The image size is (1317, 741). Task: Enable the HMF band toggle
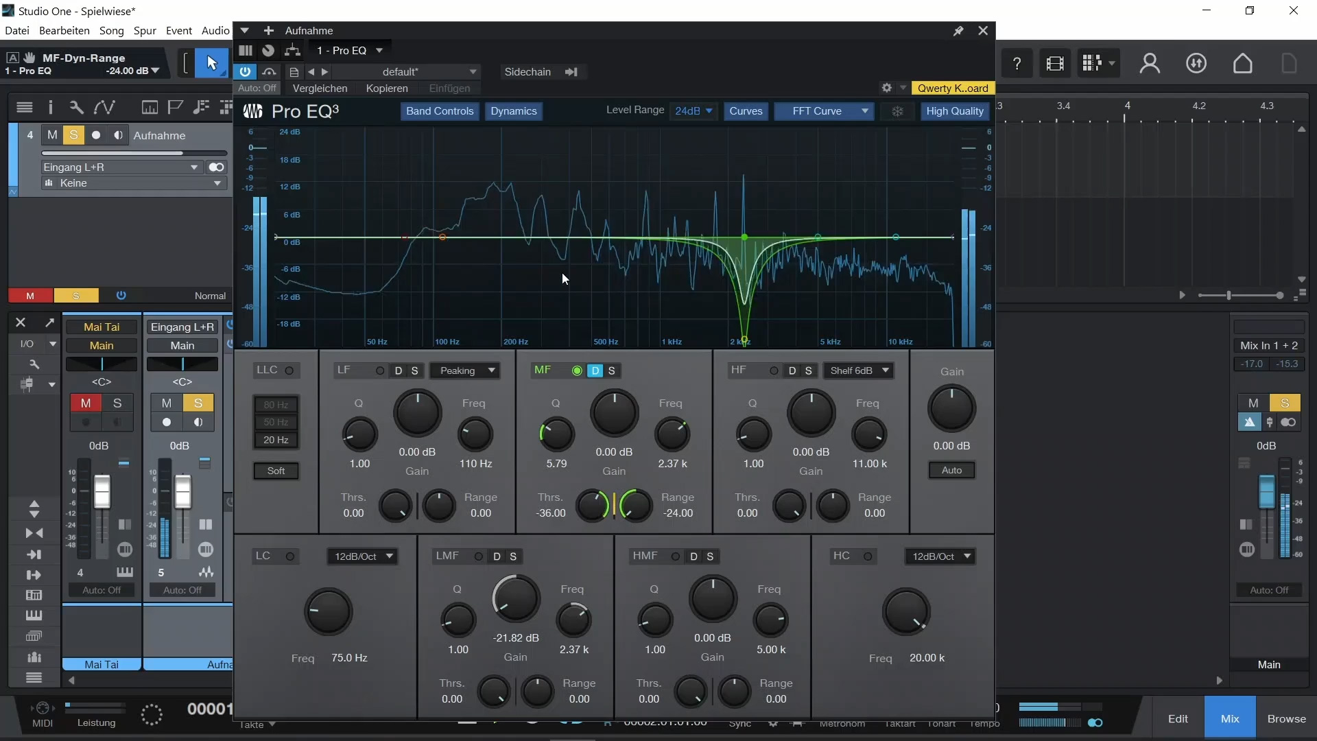point(676,556)
